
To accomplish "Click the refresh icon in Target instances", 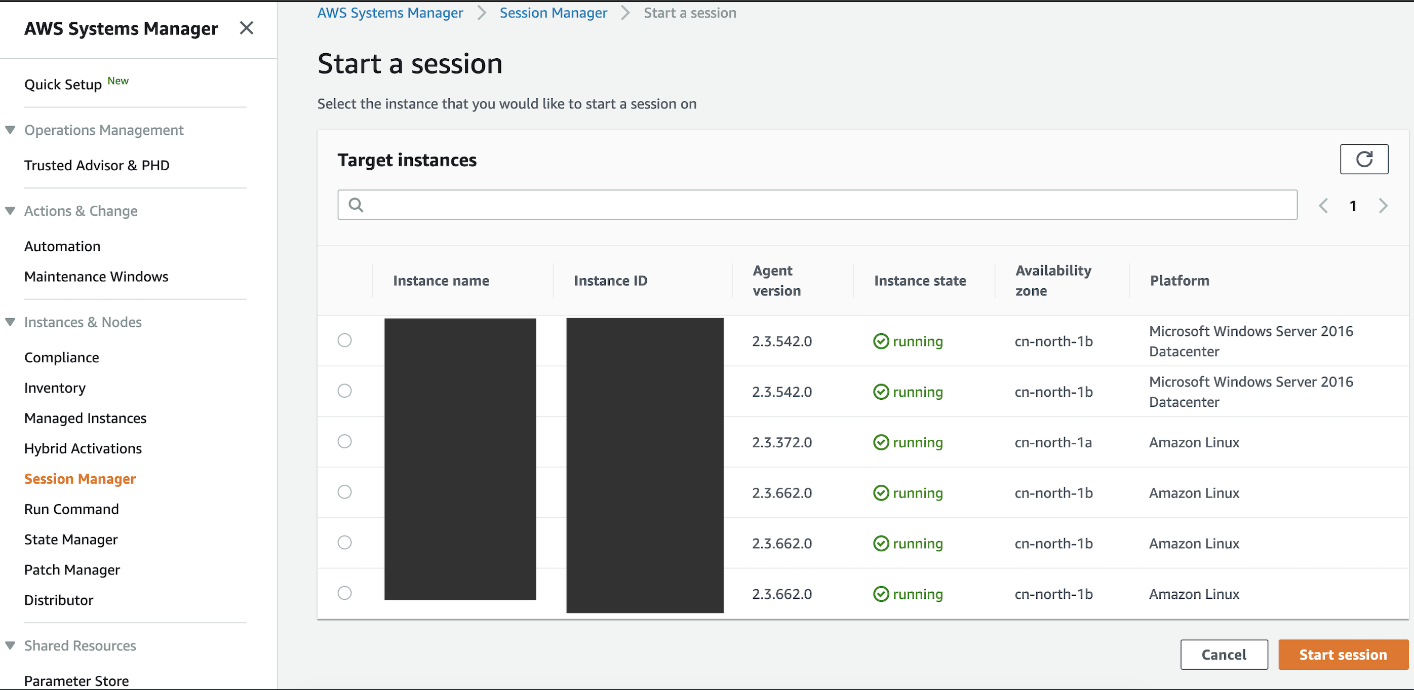I will click(1363, 159).
